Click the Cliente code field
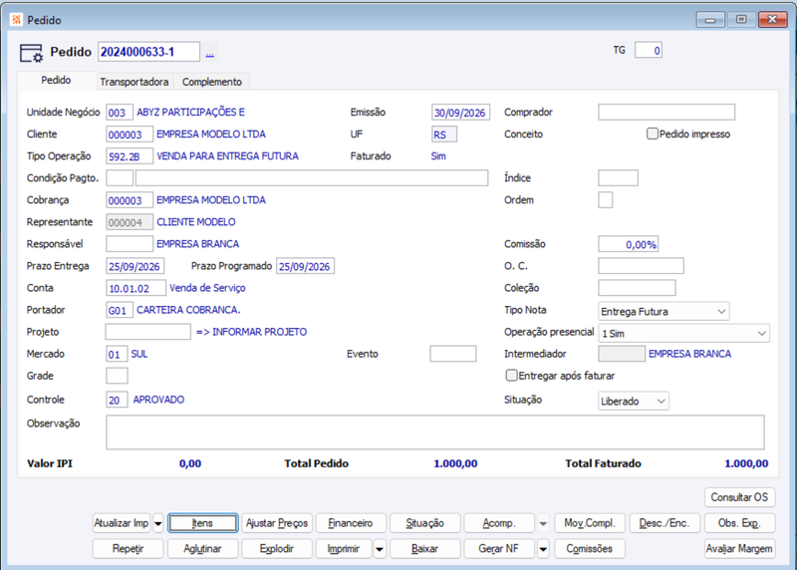Screen dimensions: 797x570 (130, 135)
